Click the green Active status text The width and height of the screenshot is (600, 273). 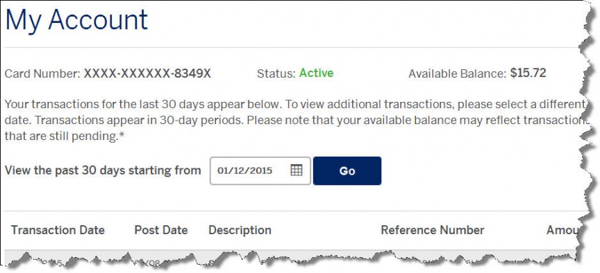[316, 73]
